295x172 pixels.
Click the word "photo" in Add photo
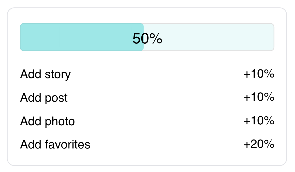(x=60, y=121)
